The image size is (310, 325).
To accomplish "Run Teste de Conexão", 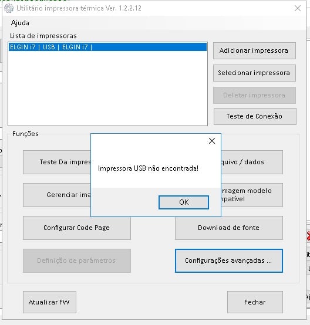I will pos(255,116).
